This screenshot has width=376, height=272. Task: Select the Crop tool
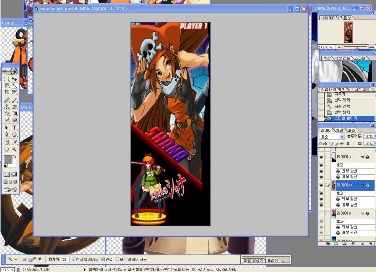(x=7, y=92)
